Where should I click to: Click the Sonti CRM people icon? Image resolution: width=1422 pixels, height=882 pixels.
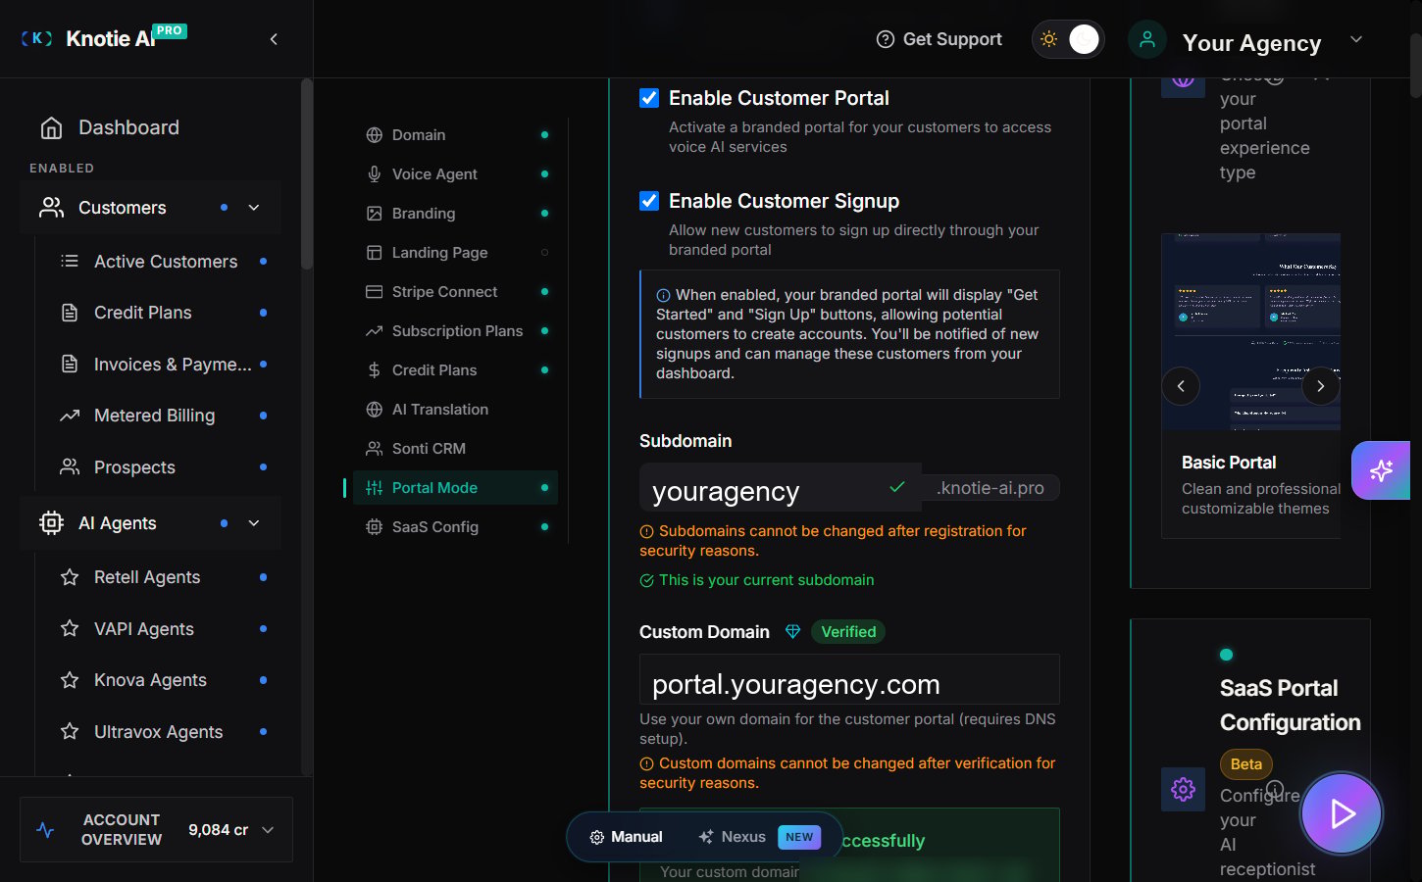(x=374, y=449)
